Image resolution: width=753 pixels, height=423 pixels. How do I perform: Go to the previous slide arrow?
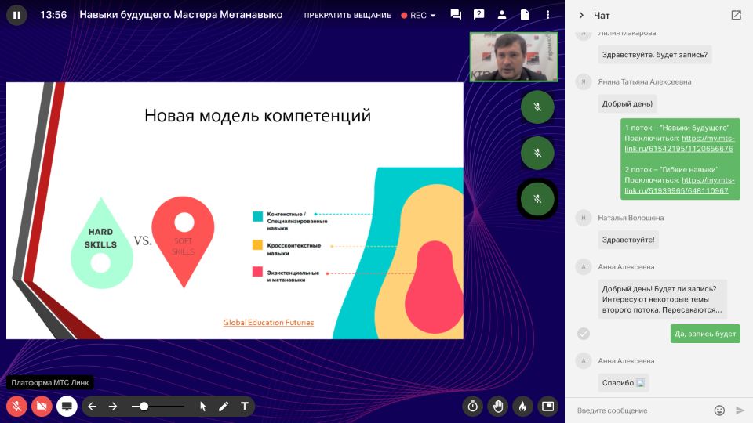point(93,407)
